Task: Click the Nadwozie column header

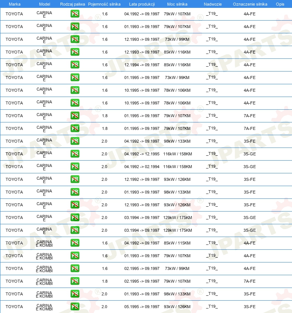Action: [212, 4]
